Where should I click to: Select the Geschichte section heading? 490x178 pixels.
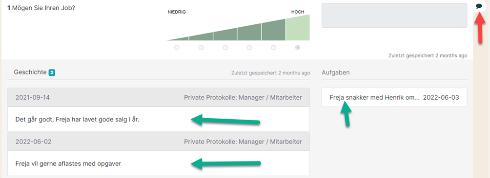coord(30,72)
